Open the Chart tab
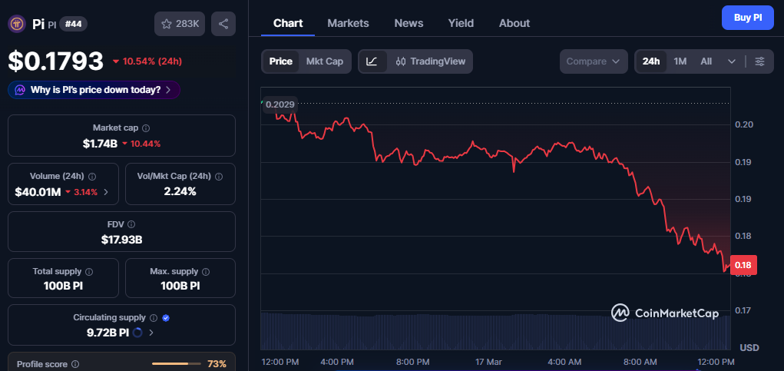Viewport: 784px width, 371px height. coord(288,23)
